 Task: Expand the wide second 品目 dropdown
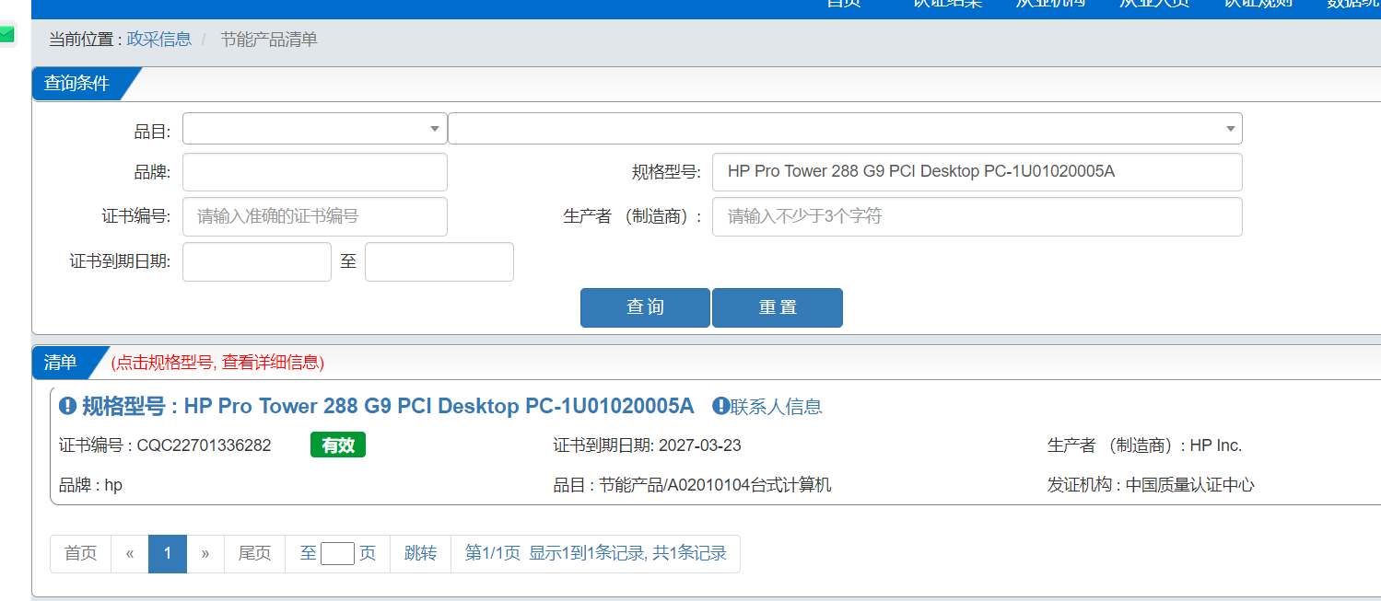(845, 129)
